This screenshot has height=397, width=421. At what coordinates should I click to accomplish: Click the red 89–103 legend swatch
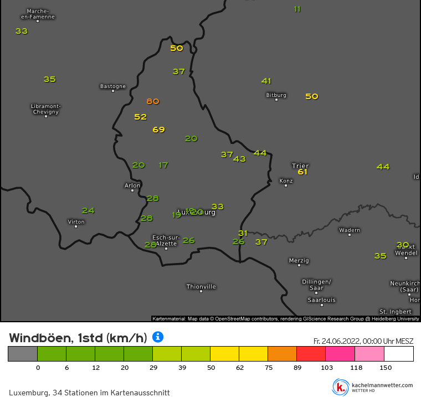[x=311, y=354]
